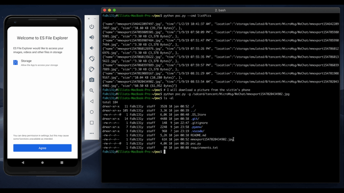Click the '.vscode/' directory entry
The width and height of the screenshot is (344, 193).
coord(198,131)
